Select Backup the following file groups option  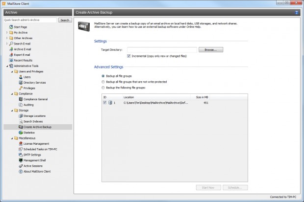(x=103, y=88)
